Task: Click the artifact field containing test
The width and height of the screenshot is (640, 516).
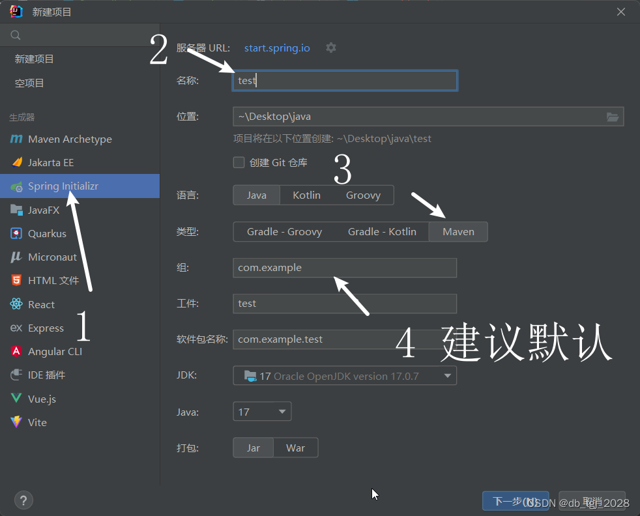Action: tap(345, 304)
